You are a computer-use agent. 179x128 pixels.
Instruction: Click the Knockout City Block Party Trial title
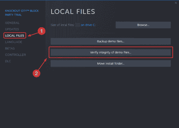pos(22,13)
